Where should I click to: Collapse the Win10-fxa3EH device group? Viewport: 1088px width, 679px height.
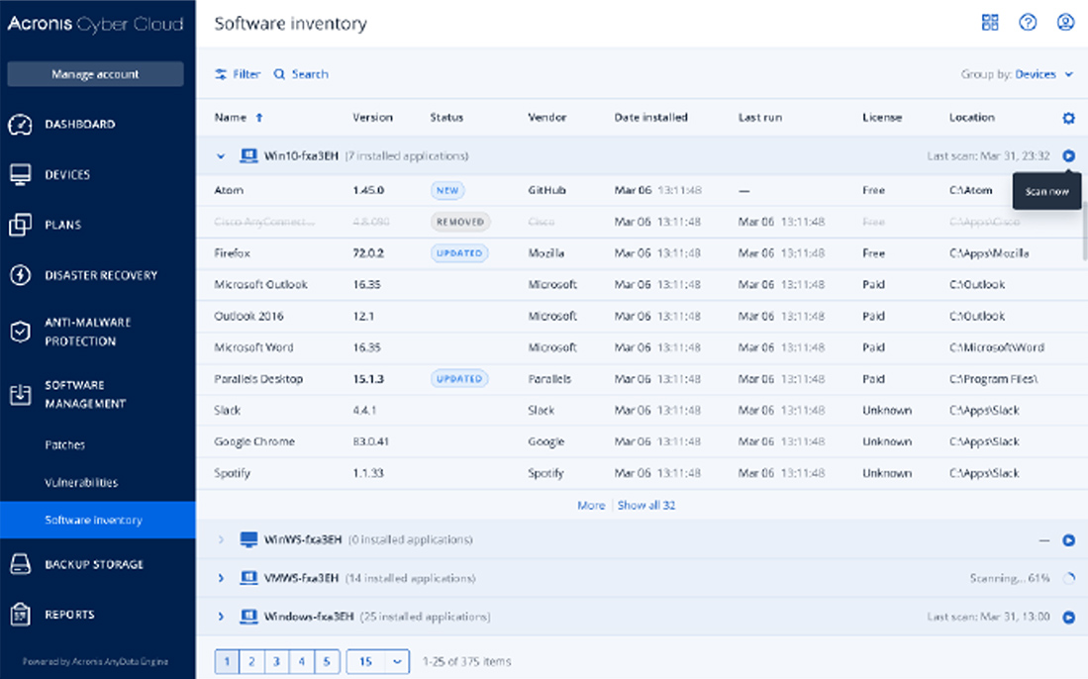[221, 156]
